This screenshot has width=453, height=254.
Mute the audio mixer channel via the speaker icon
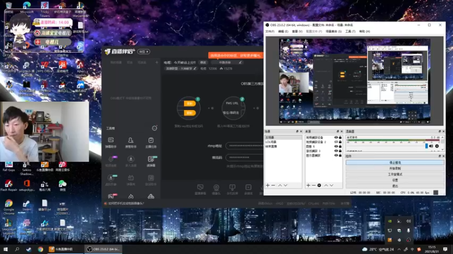[x=431, y=146]
